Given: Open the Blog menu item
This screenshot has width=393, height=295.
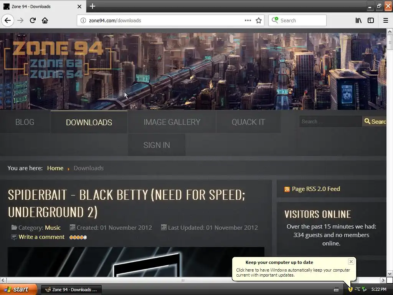Looking at the screenshot, I should (x=25, y=122).
